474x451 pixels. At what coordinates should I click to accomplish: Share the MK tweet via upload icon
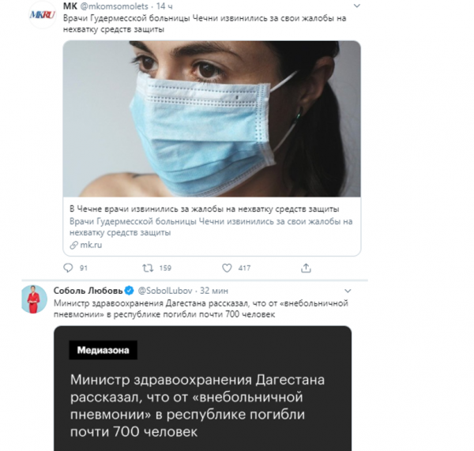(x=306, y=268)
